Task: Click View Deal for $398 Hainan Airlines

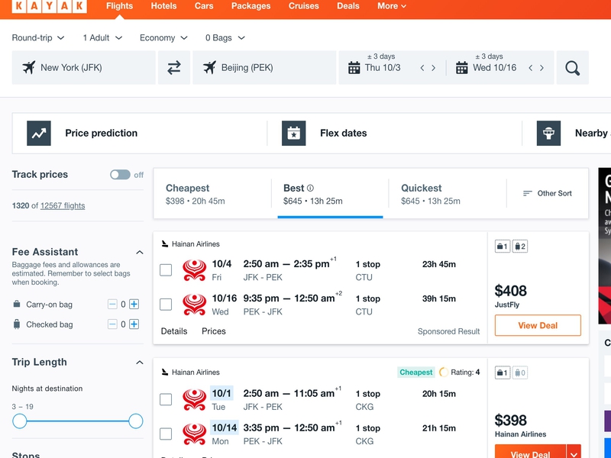Action: click(x=530, y=453)
